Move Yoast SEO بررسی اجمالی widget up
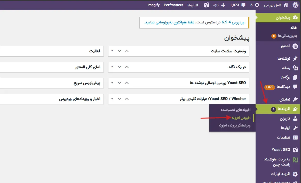Viewport: 301px width, 183px height. (126, 83)
